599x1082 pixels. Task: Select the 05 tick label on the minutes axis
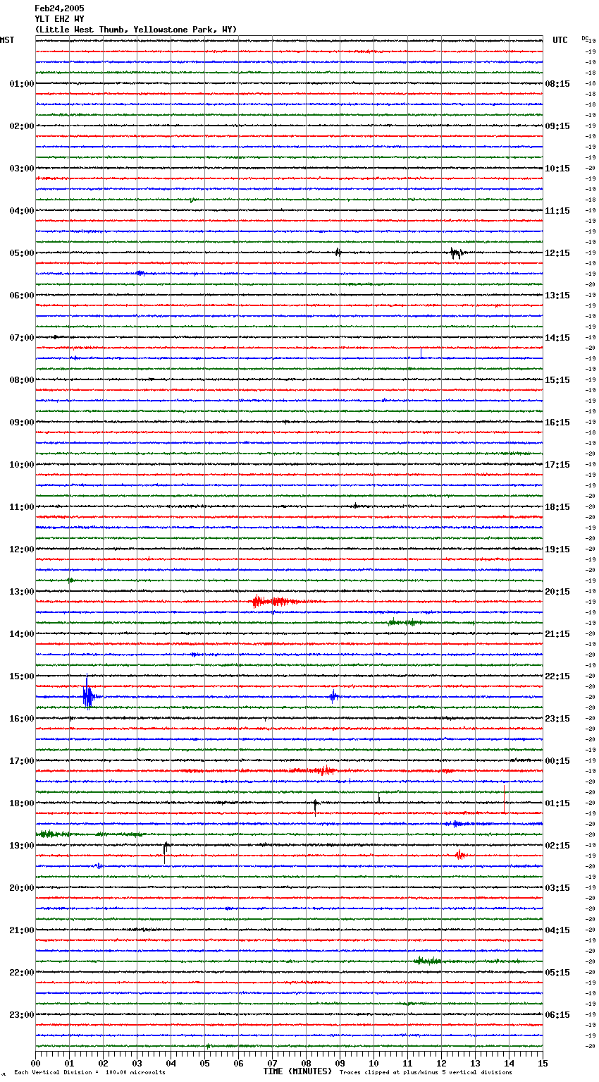pyautogui.click(x=204, y=1063)
